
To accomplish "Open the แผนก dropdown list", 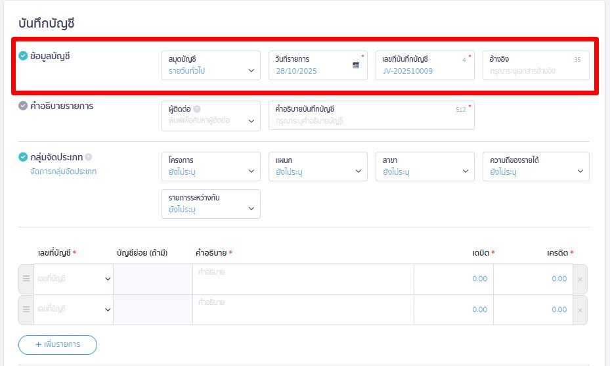I will coord(318,167).
